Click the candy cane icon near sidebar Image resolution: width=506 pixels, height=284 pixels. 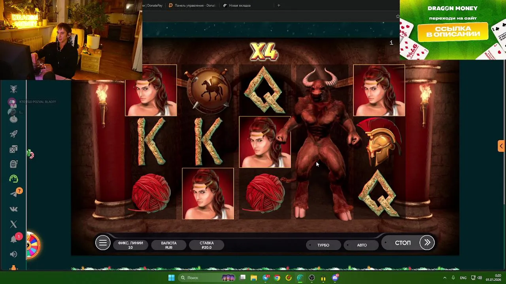(31, 155)
